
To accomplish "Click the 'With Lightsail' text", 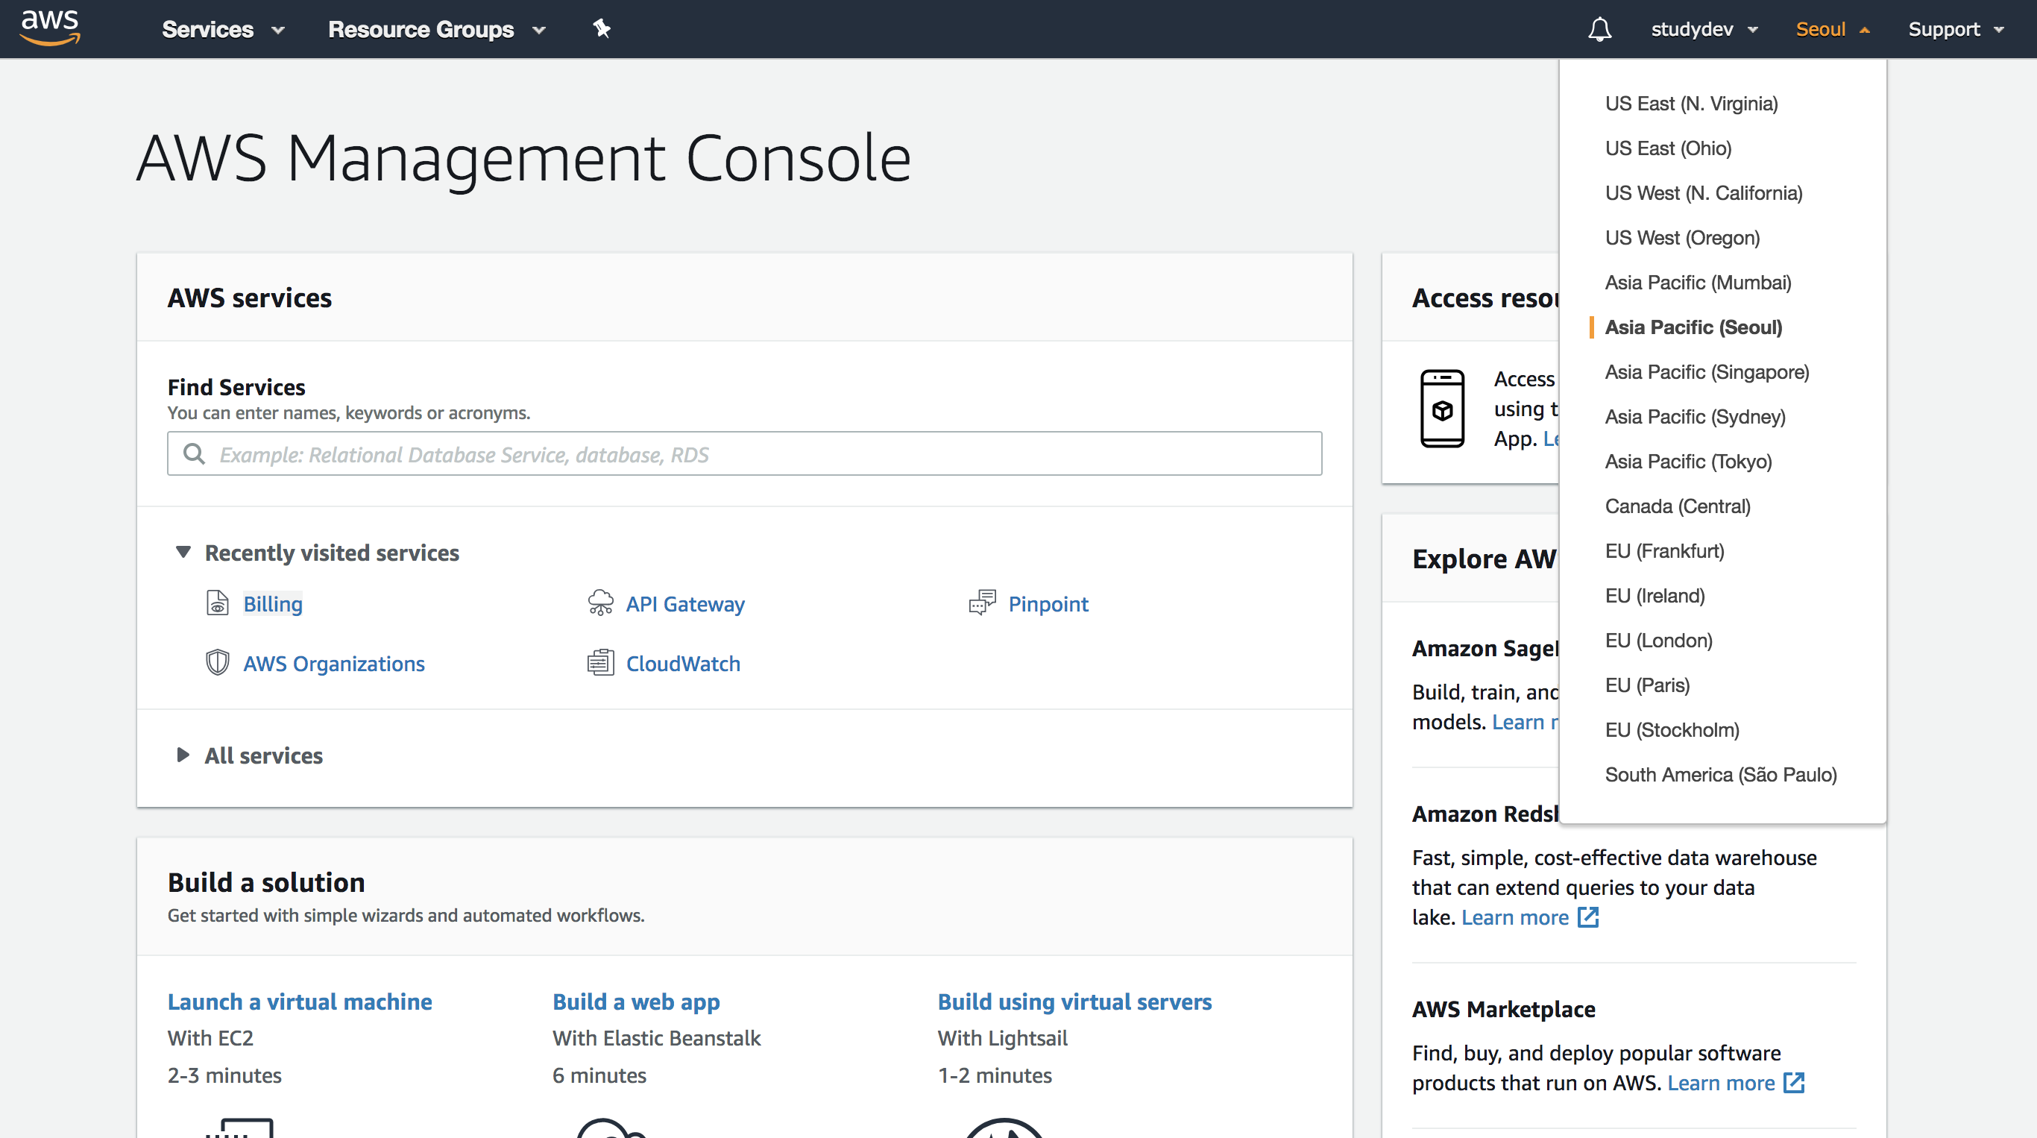I will (1003, 1037).
